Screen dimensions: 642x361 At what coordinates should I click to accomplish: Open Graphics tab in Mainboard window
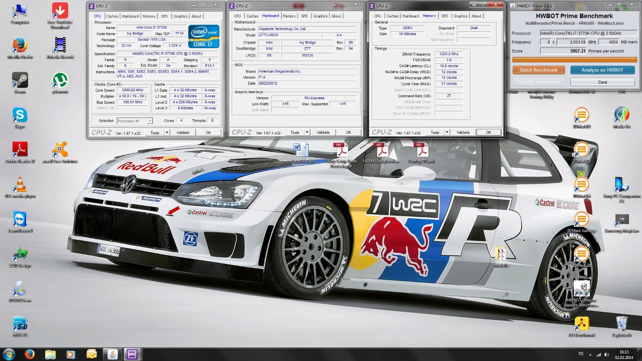[320, 16]
